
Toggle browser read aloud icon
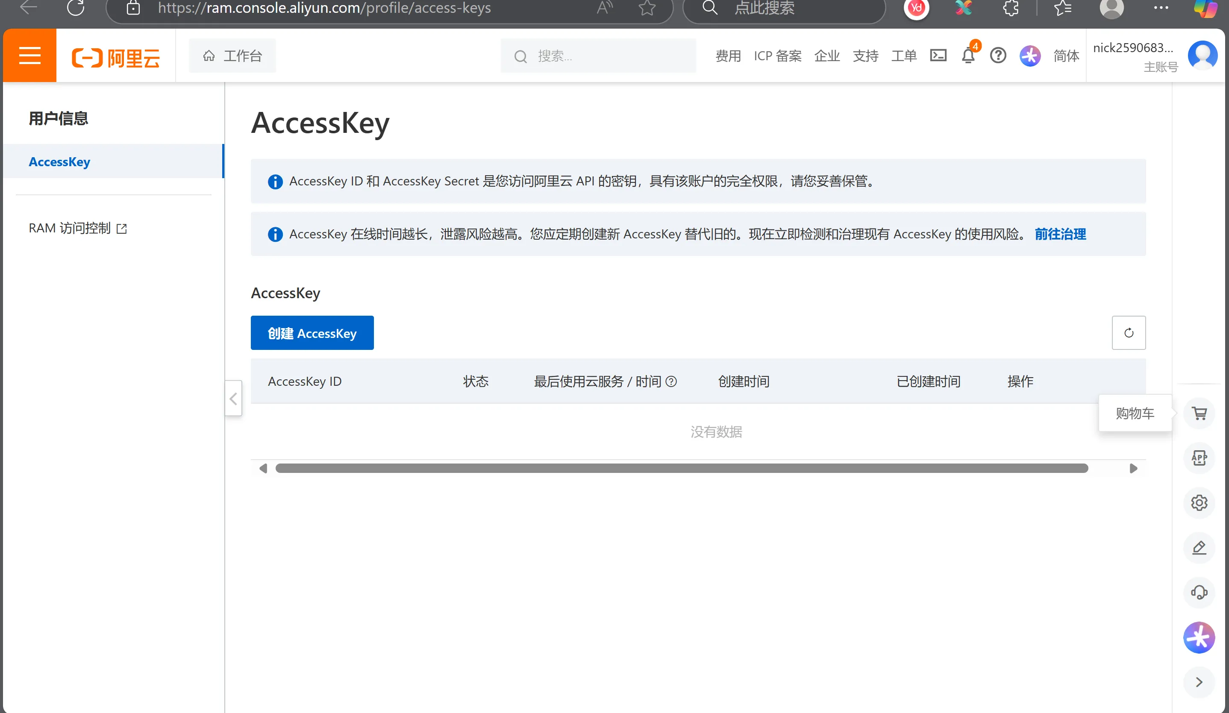click(x=605, y=8)
